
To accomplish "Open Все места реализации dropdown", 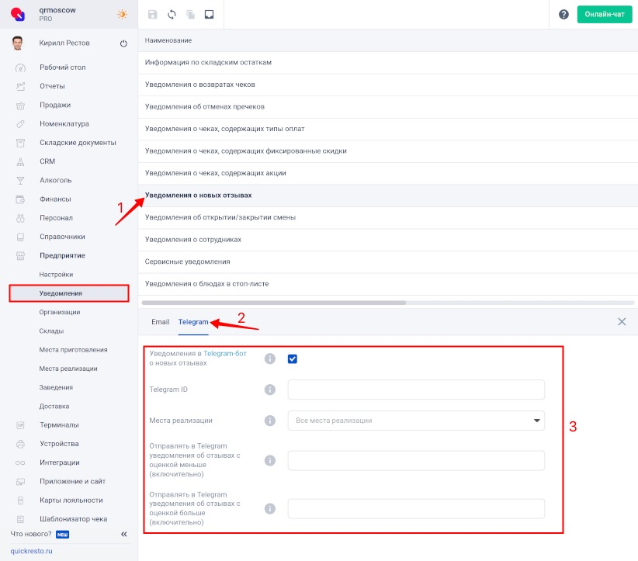I will point(416,421).
